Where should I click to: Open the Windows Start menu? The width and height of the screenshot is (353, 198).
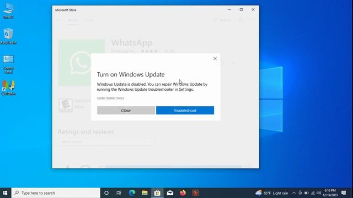pyautogui.click(x=5, y=193)
